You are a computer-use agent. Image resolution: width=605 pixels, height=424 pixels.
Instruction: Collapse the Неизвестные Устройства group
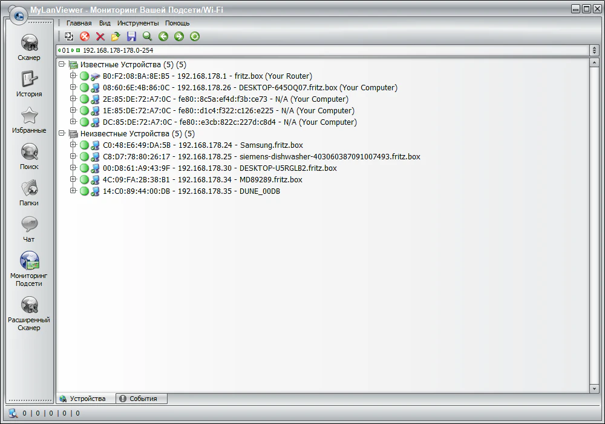[x=62, y=133]
